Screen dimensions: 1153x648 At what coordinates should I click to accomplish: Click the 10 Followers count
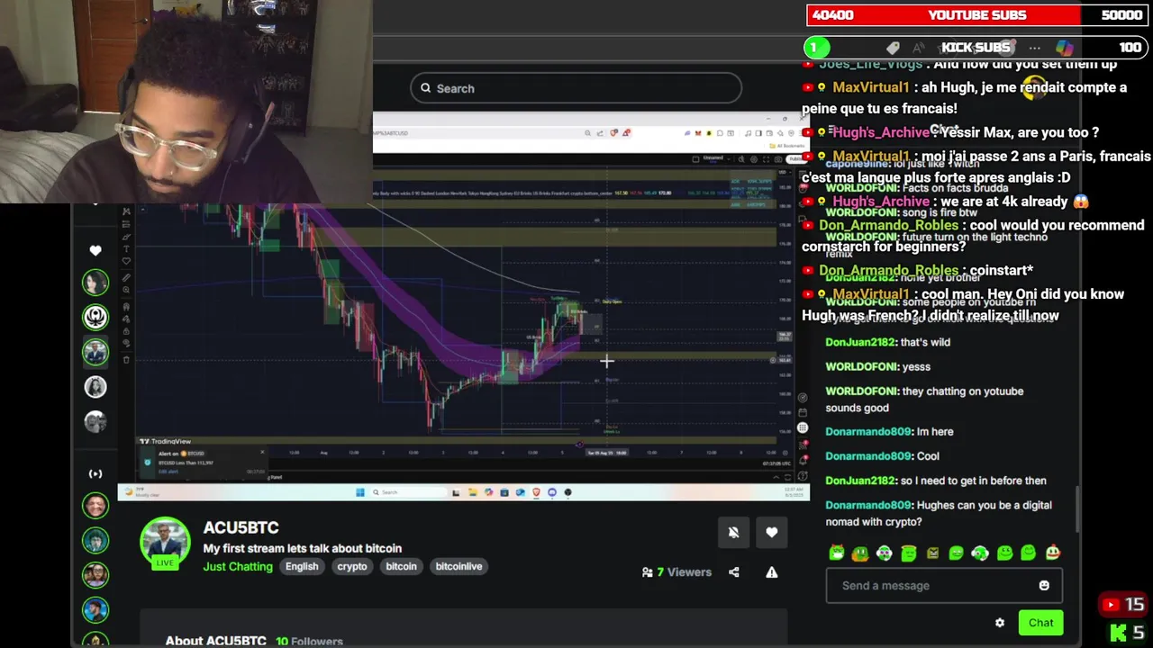click(x=309, y=641)
